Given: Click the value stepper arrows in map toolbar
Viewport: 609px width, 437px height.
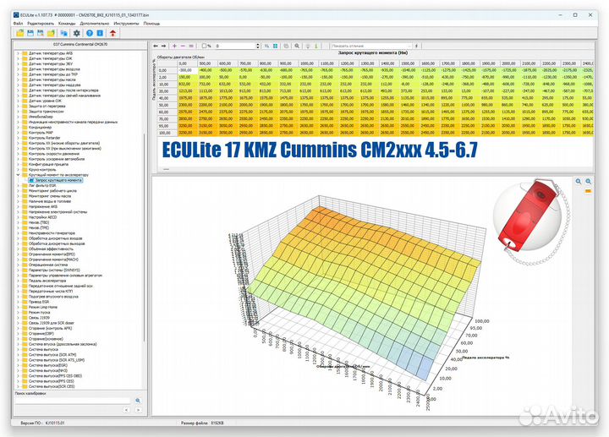Looking at the screenshot, I should pos(258,46).
